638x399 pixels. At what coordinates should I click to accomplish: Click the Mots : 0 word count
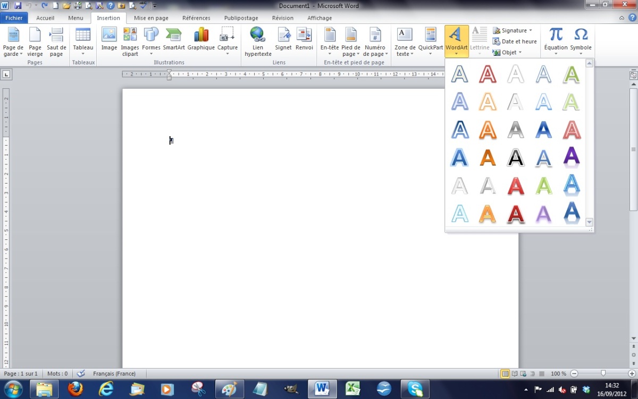pos(57,373)
